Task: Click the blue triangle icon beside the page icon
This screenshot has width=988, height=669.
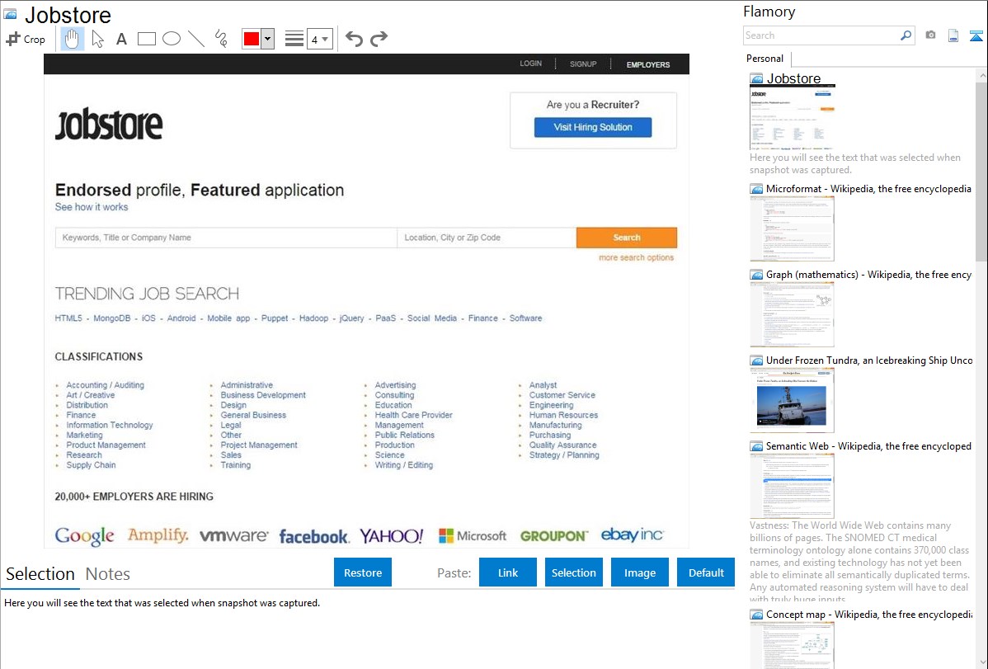Action: (976, 36)
